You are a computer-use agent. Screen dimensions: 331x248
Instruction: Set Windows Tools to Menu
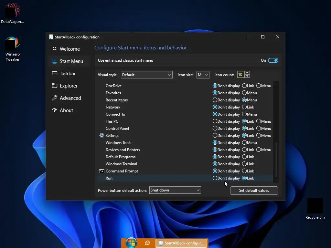(x=250, y=142)
